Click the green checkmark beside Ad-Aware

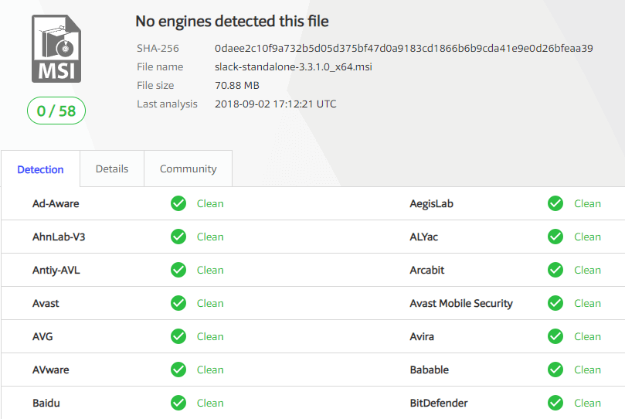coord(178,203)
